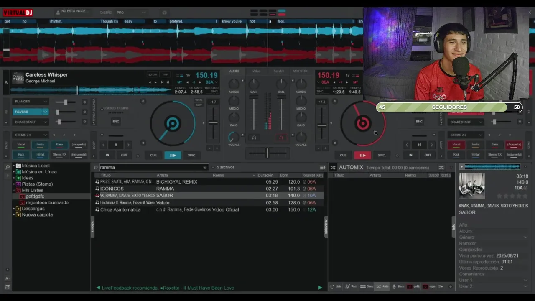Toggle (Acapella) pad on right deck
The width and height of the screenshot is (535, 301).
click(514, 145)
